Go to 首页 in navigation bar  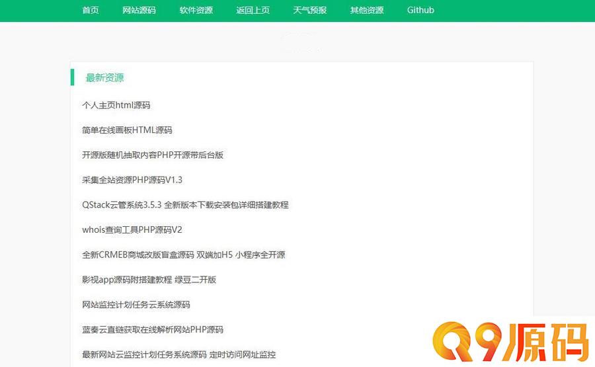click(x=91, y=10)
